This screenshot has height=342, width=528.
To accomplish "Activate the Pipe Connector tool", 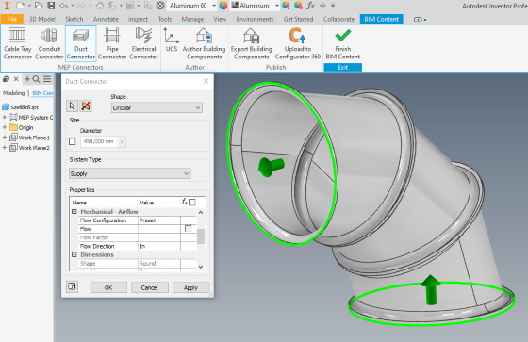I will click(112, 43).
